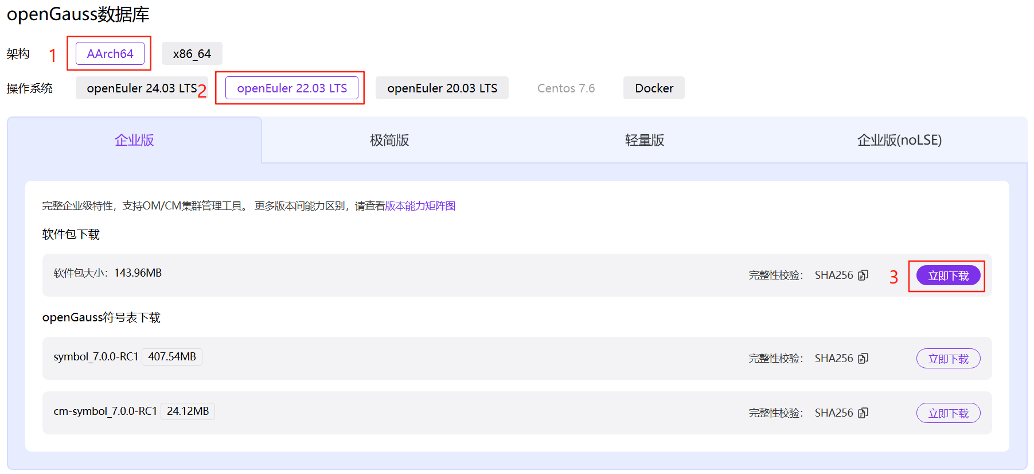This screenshot has width=1034, height=474.
Task: Click the 407.54MB size tag
Action: [x=172, y=356]
